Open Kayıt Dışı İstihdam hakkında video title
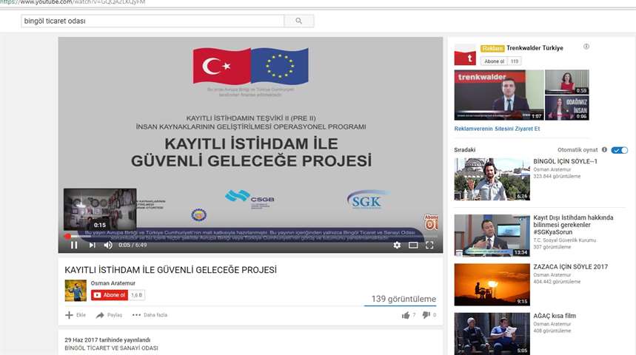This screenshot has width=636, height=355. (573, 225)
